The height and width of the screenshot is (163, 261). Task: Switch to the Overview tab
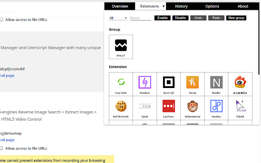point(120,7)
